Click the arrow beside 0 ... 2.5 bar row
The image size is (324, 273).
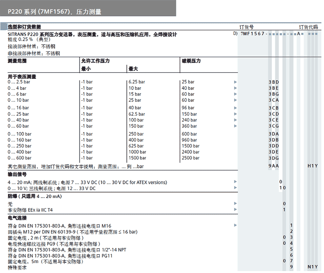pos(235,82)
